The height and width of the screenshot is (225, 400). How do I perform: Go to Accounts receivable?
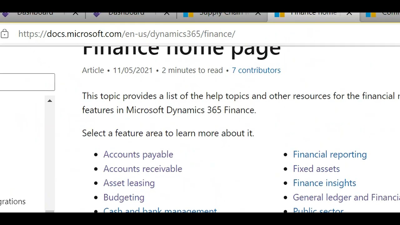tap(143, 169)
